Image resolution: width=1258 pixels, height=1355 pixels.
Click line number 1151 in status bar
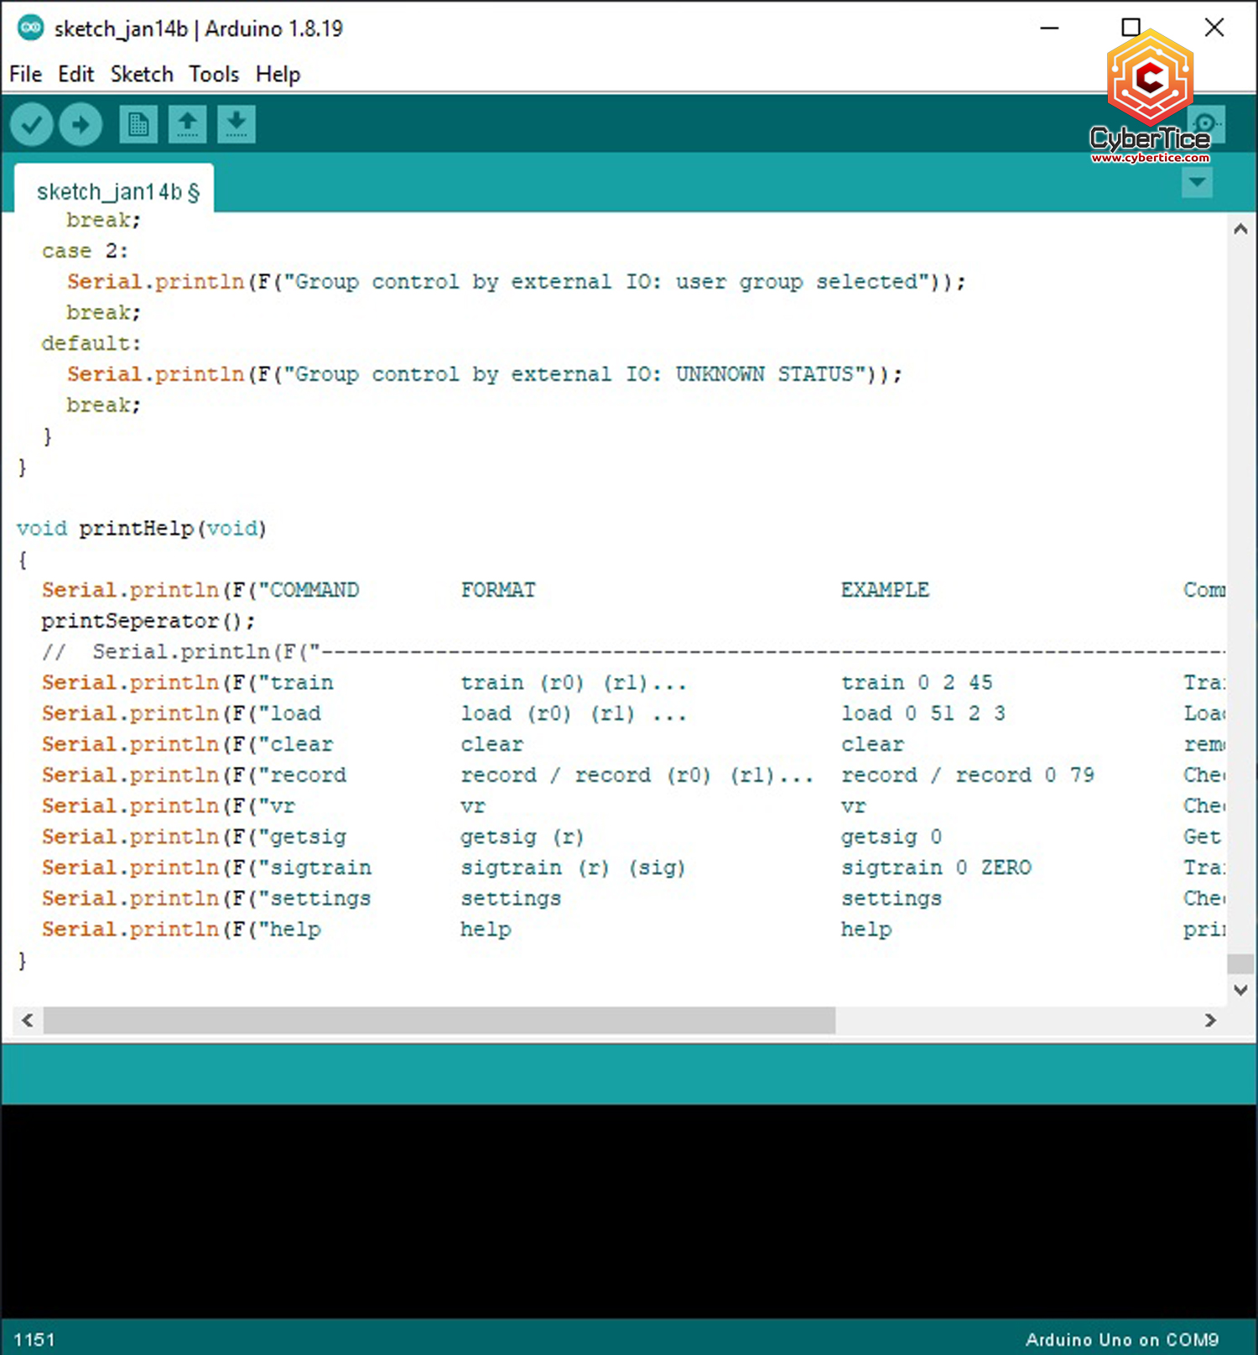34,1340
